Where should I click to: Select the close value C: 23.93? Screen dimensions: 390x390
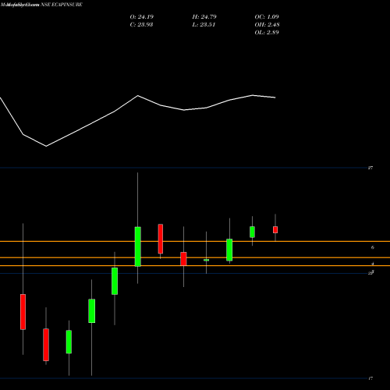click(141, 25)
